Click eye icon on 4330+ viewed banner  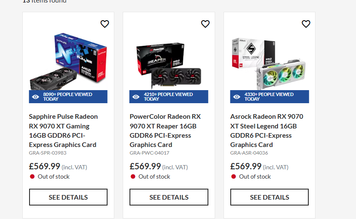click(x=237, y=97)
